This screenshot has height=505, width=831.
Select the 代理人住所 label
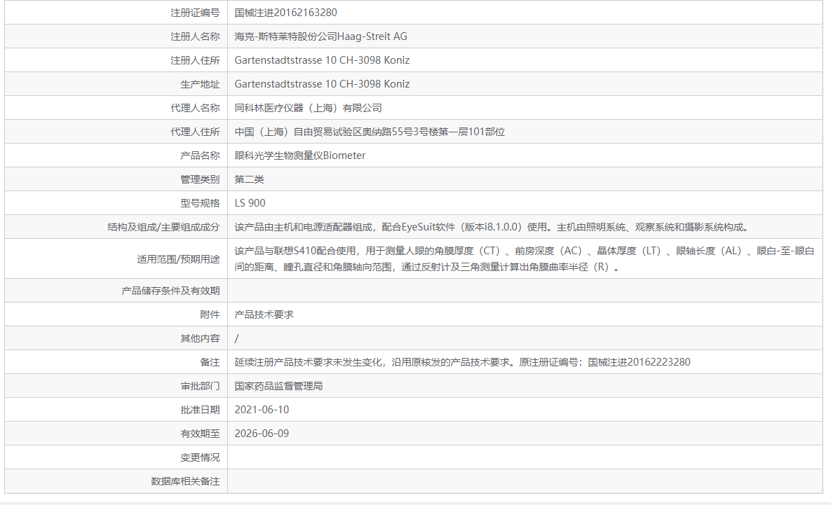pos(194,132)
